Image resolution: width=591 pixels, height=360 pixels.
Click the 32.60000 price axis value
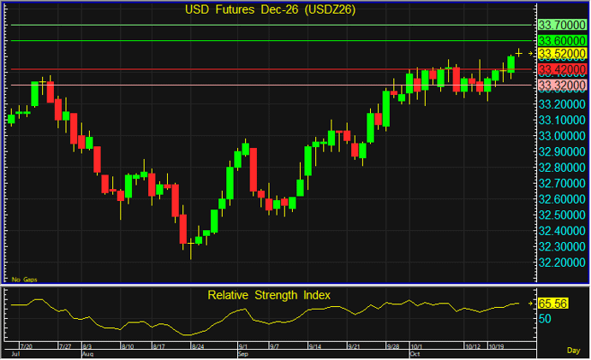point(562,199)
